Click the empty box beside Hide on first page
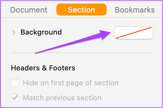This screenshot has height=108, width=163. click(15, 83)
